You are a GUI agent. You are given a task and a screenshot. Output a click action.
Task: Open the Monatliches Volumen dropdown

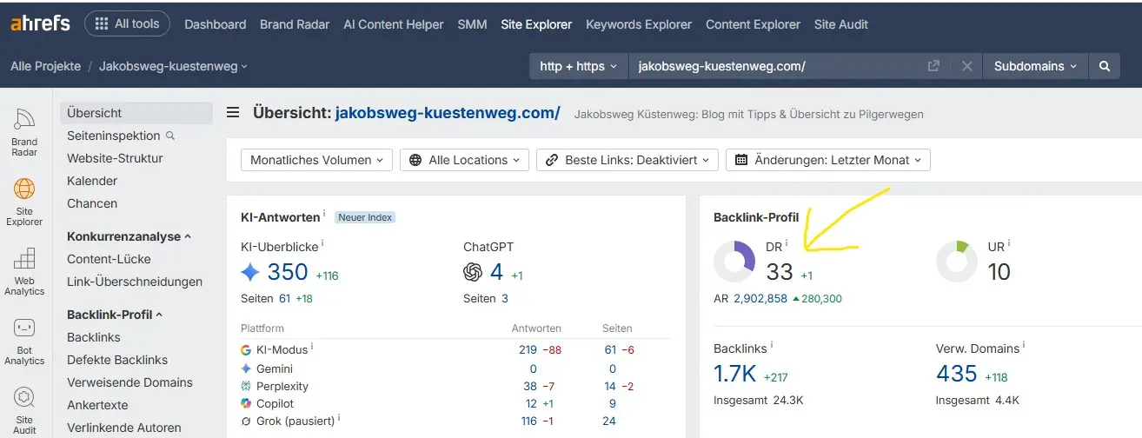coord(316,160)
